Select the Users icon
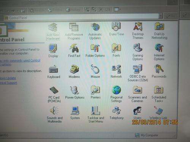 click(137, 111)
